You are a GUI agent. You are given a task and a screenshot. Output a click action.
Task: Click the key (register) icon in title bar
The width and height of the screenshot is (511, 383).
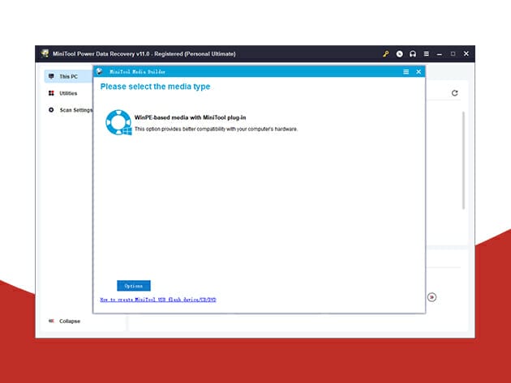(x=386, y=54)
